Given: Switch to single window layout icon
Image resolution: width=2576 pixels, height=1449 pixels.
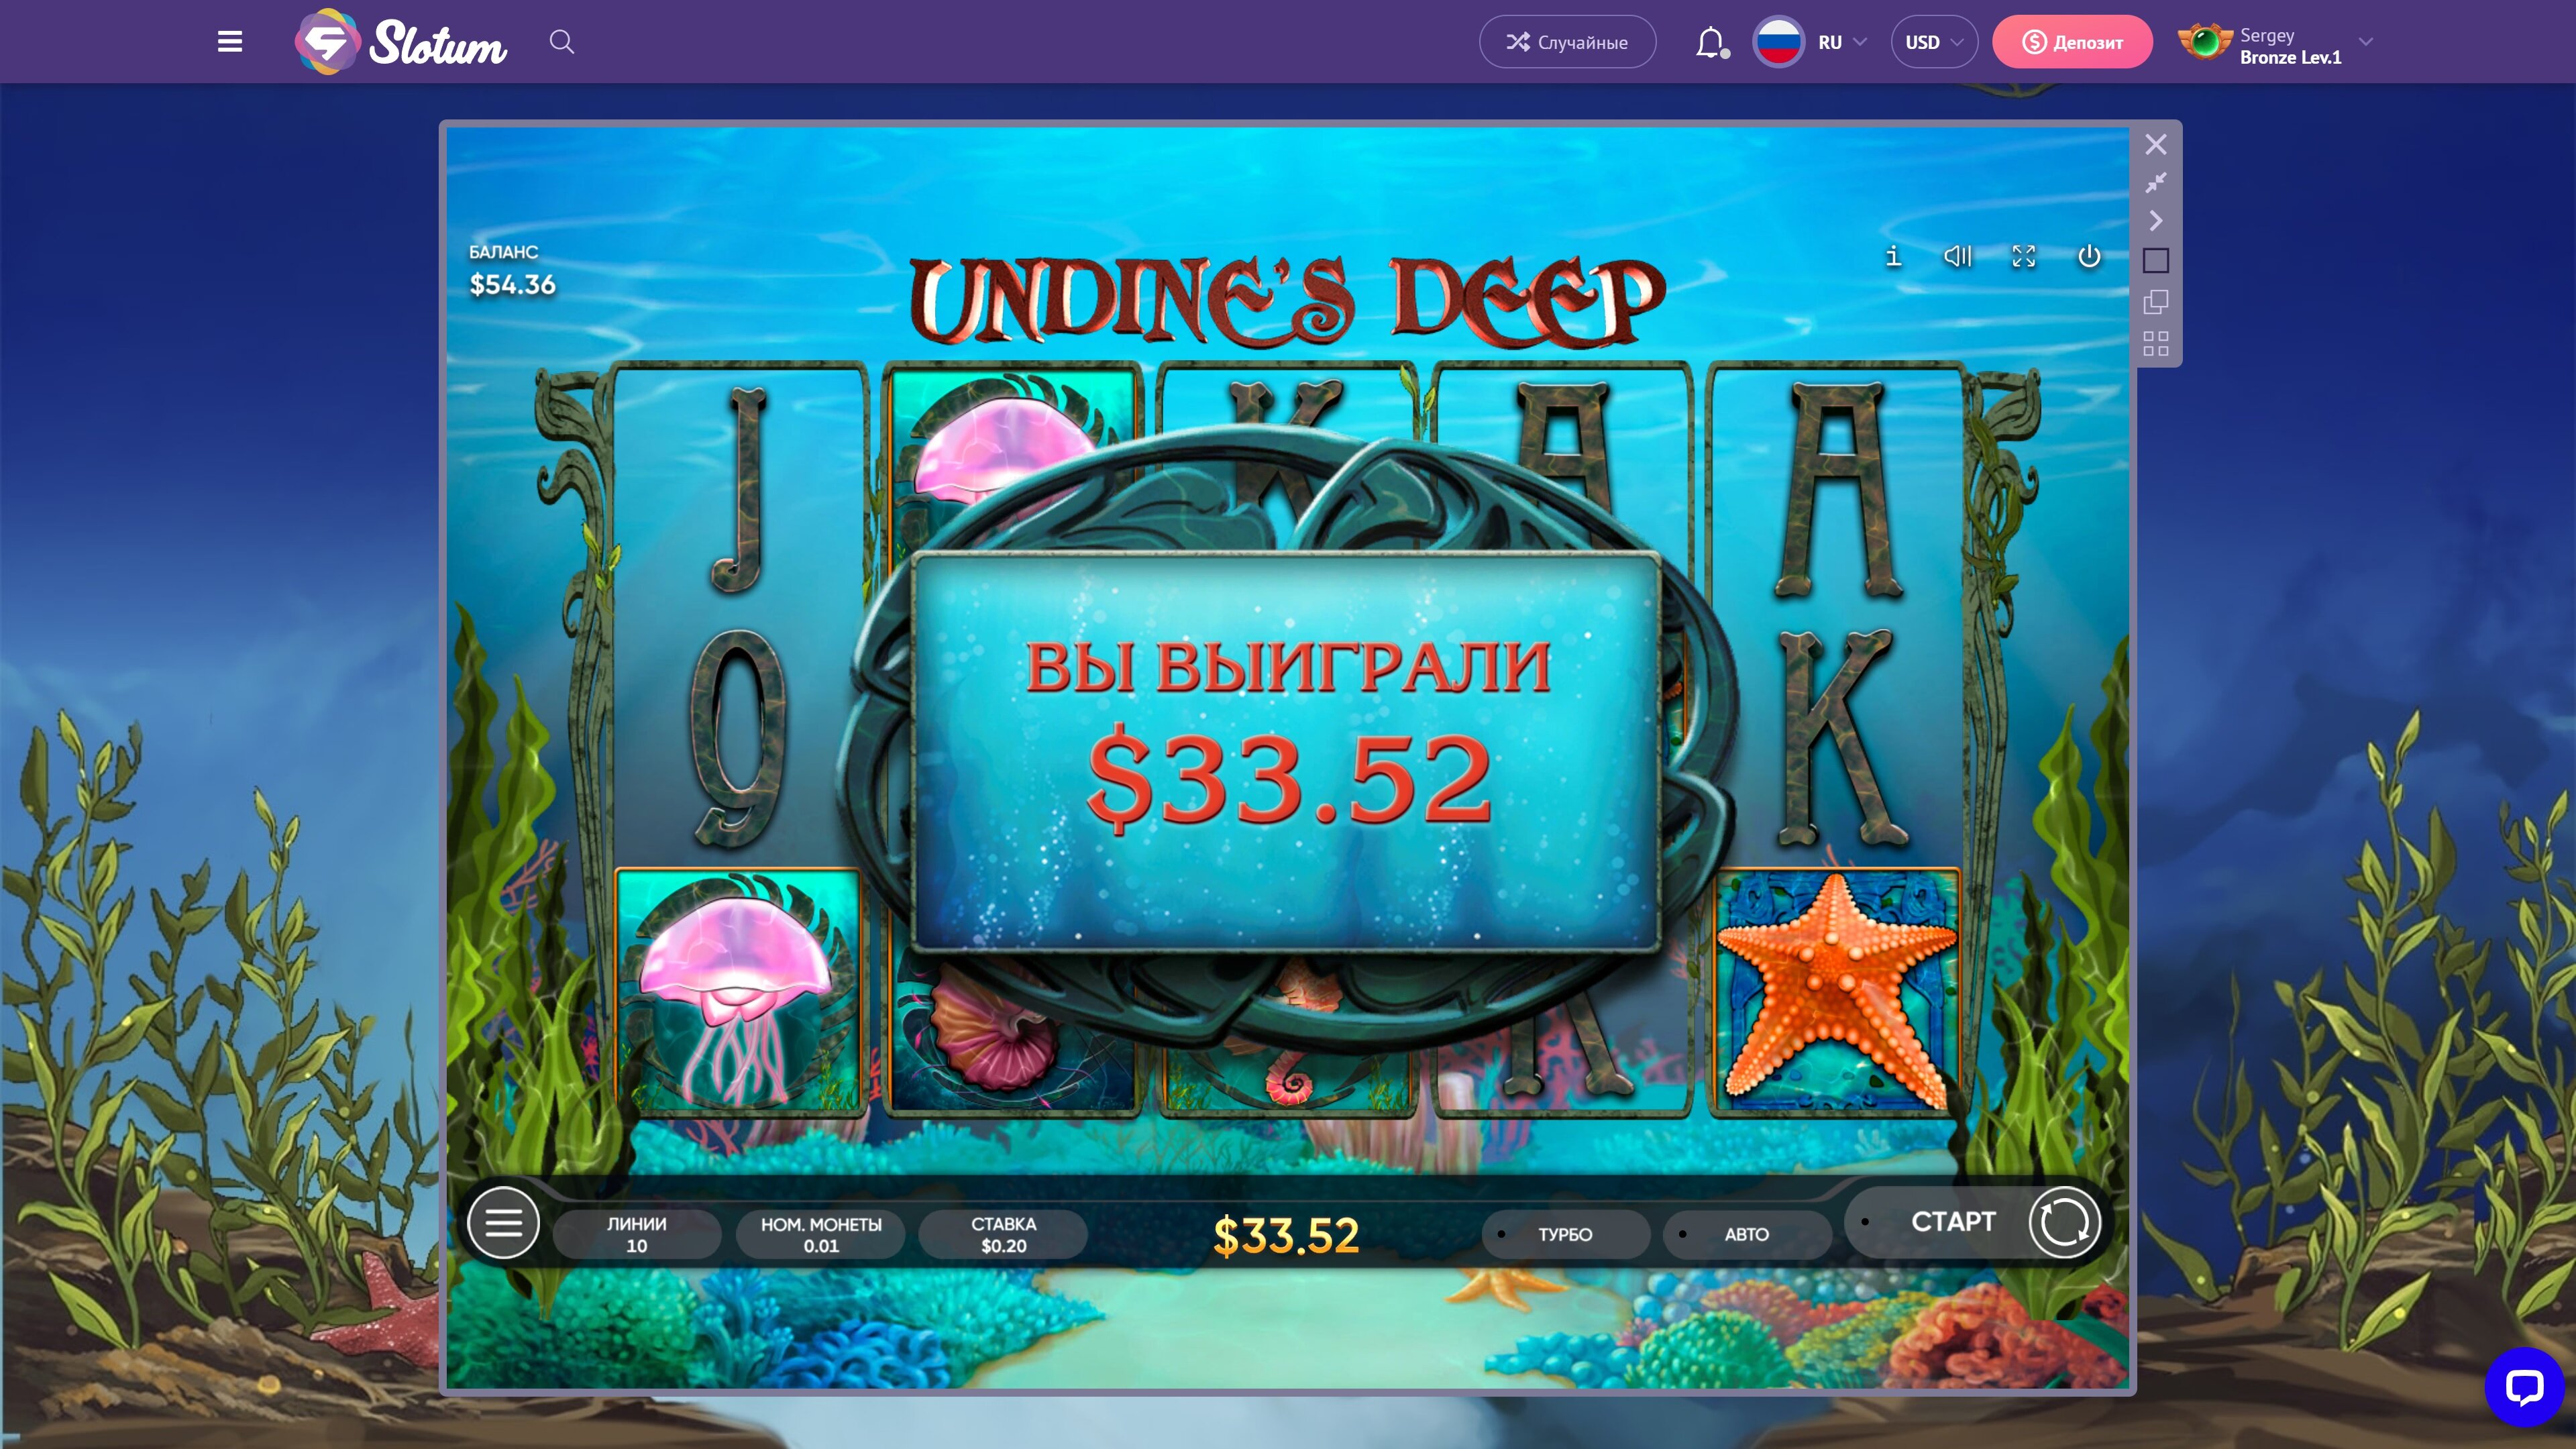Looking at the screenshot, I should pos(2156,261).
